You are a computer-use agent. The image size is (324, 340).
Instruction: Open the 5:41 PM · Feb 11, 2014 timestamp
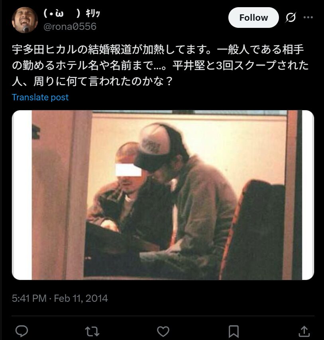tap(60, 298)
